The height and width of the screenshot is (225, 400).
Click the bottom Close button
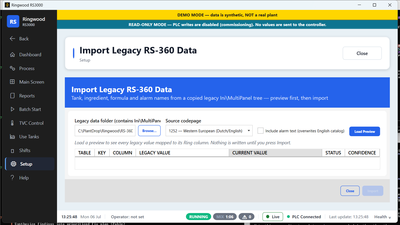coord(350,191)
